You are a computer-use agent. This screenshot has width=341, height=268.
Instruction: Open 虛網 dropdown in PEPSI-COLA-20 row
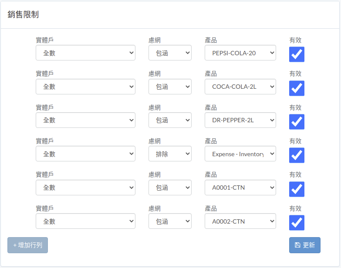coord(170,53)
